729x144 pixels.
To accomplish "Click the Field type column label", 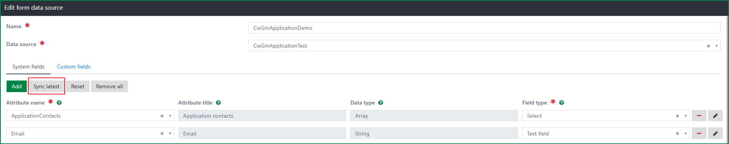I will click(x=534, y=103).
